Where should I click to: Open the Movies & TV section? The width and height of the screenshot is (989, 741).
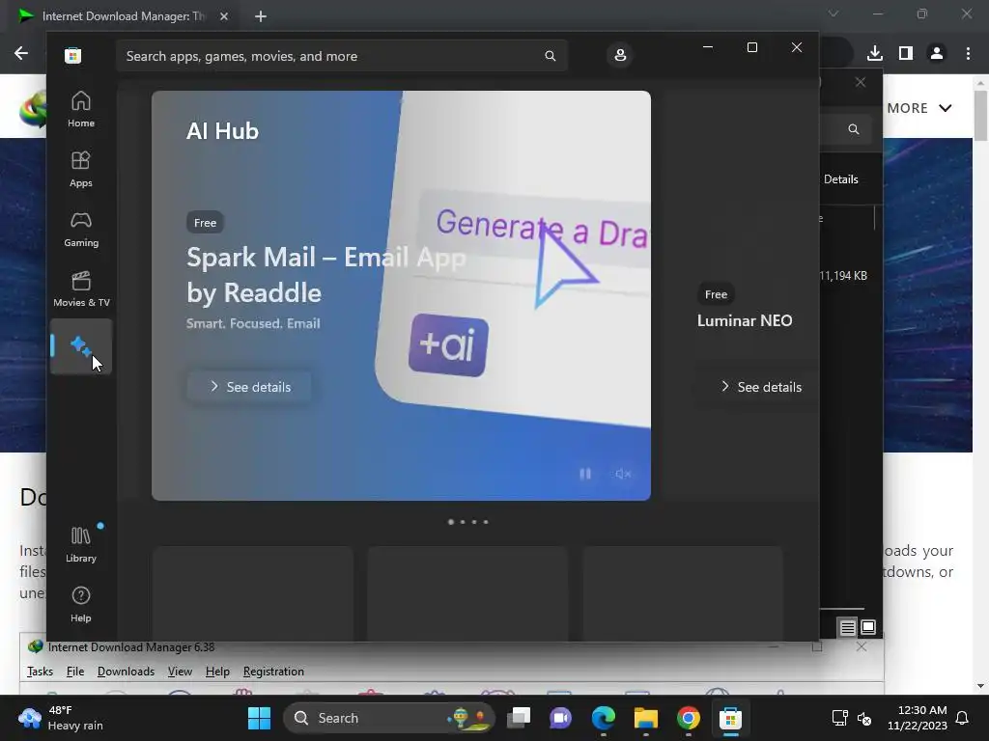pos(81,288)
